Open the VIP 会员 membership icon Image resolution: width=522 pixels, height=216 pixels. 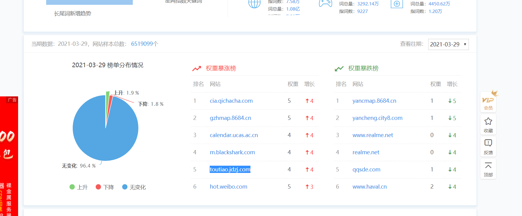488,102
